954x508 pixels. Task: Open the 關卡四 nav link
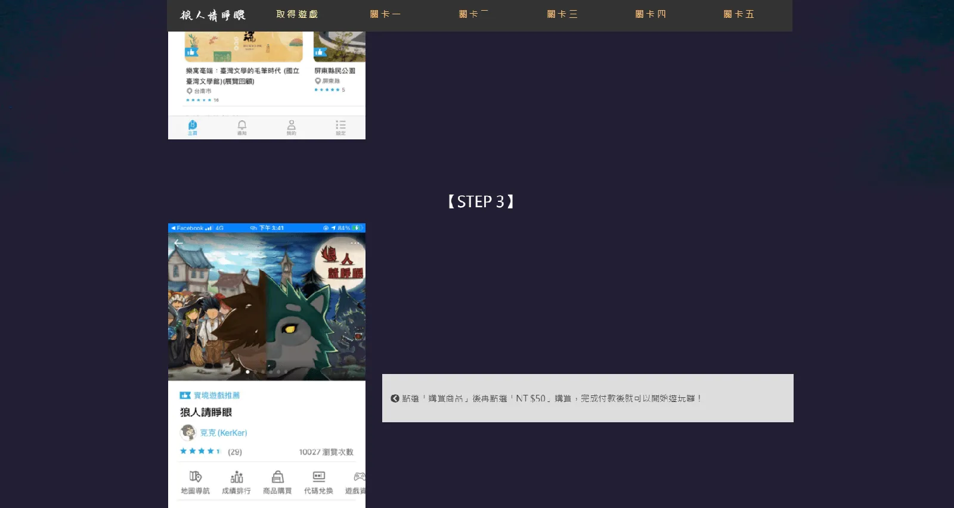pos(651,14)
